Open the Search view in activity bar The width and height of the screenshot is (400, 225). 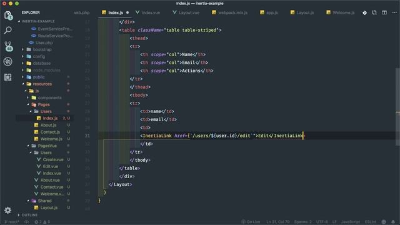click(x=8, y=31)
